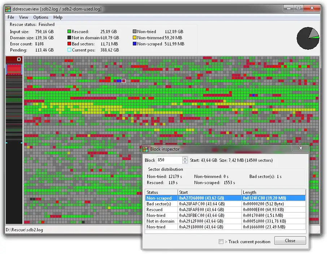Click the ddrescueview application icon in title bar
Image resolution: width=327 pixels, height=254 pixels.
pyautogui.click(x=8, y=8)
